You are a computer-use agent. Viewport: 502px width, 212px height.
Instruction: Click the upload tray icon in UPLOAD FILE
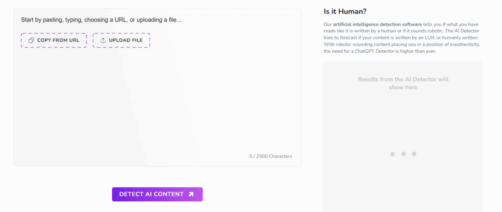(x=103, y=41)
